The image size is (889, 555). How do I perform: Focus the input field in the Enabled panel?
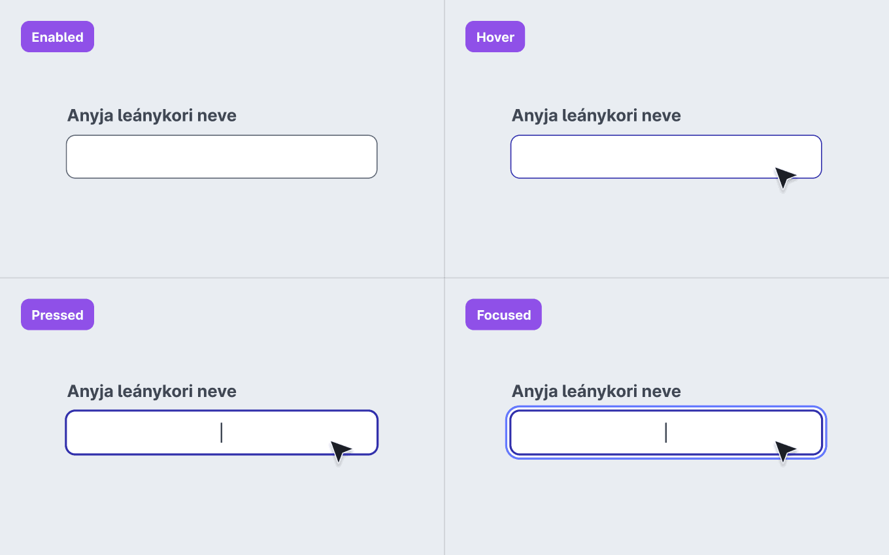[x=222, y=157]
